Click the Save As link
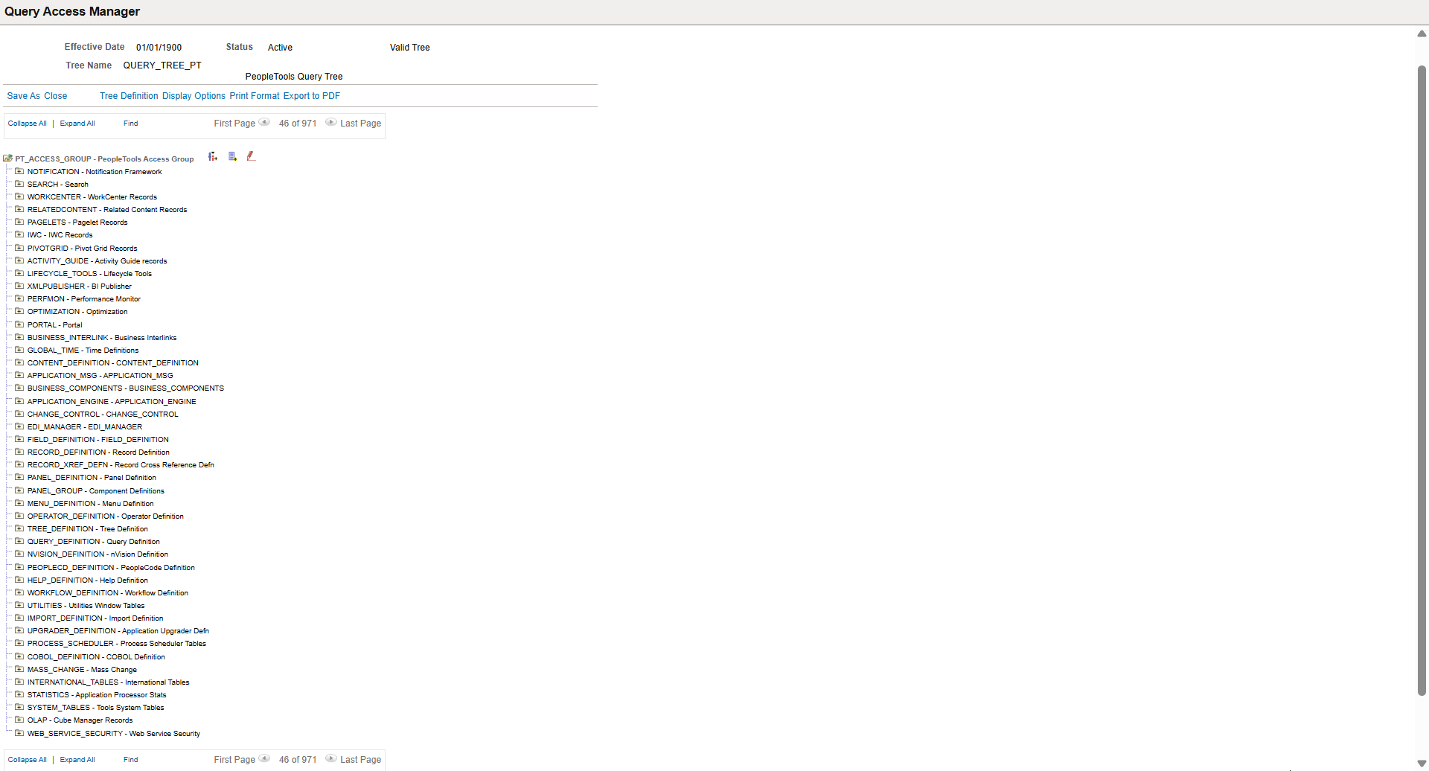This screenshot has height=771, width=1429. [22, 95]
